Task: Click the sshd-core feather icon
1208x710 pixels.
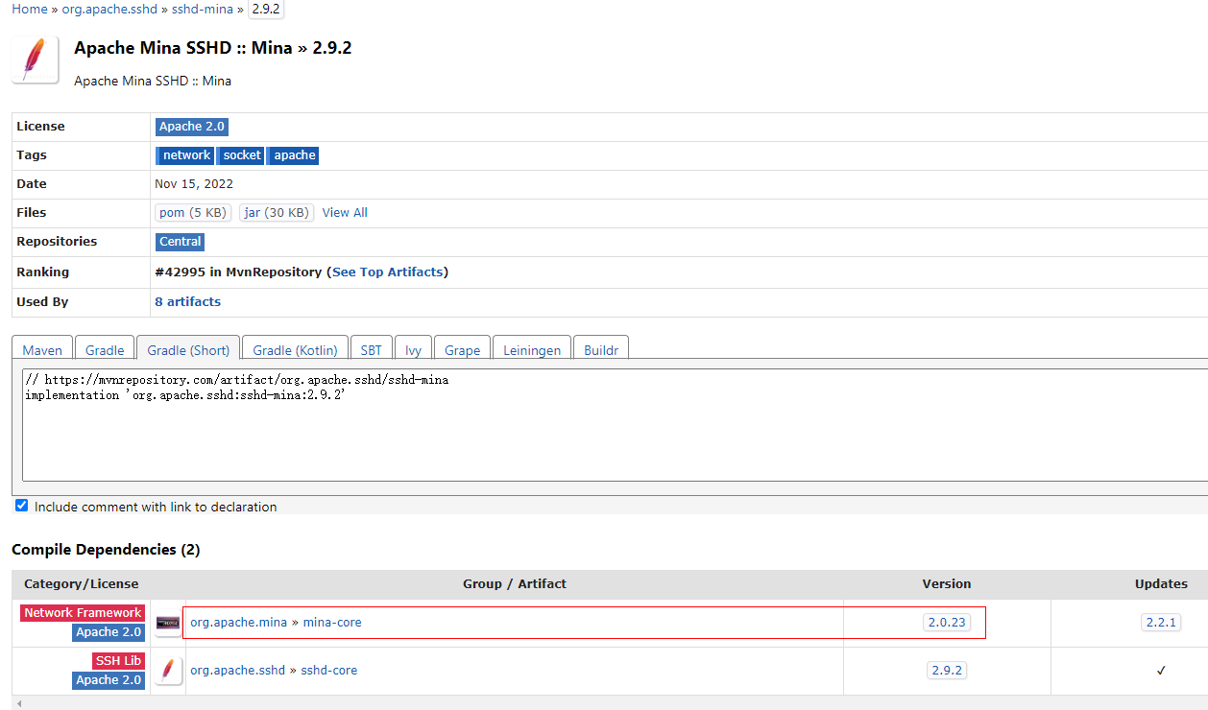Action: (x=168, y=671)
